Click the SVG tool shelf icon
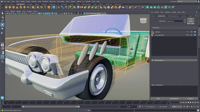Image resolution: width=200 pixels, height=112 pixels. (x=49, y=7)
